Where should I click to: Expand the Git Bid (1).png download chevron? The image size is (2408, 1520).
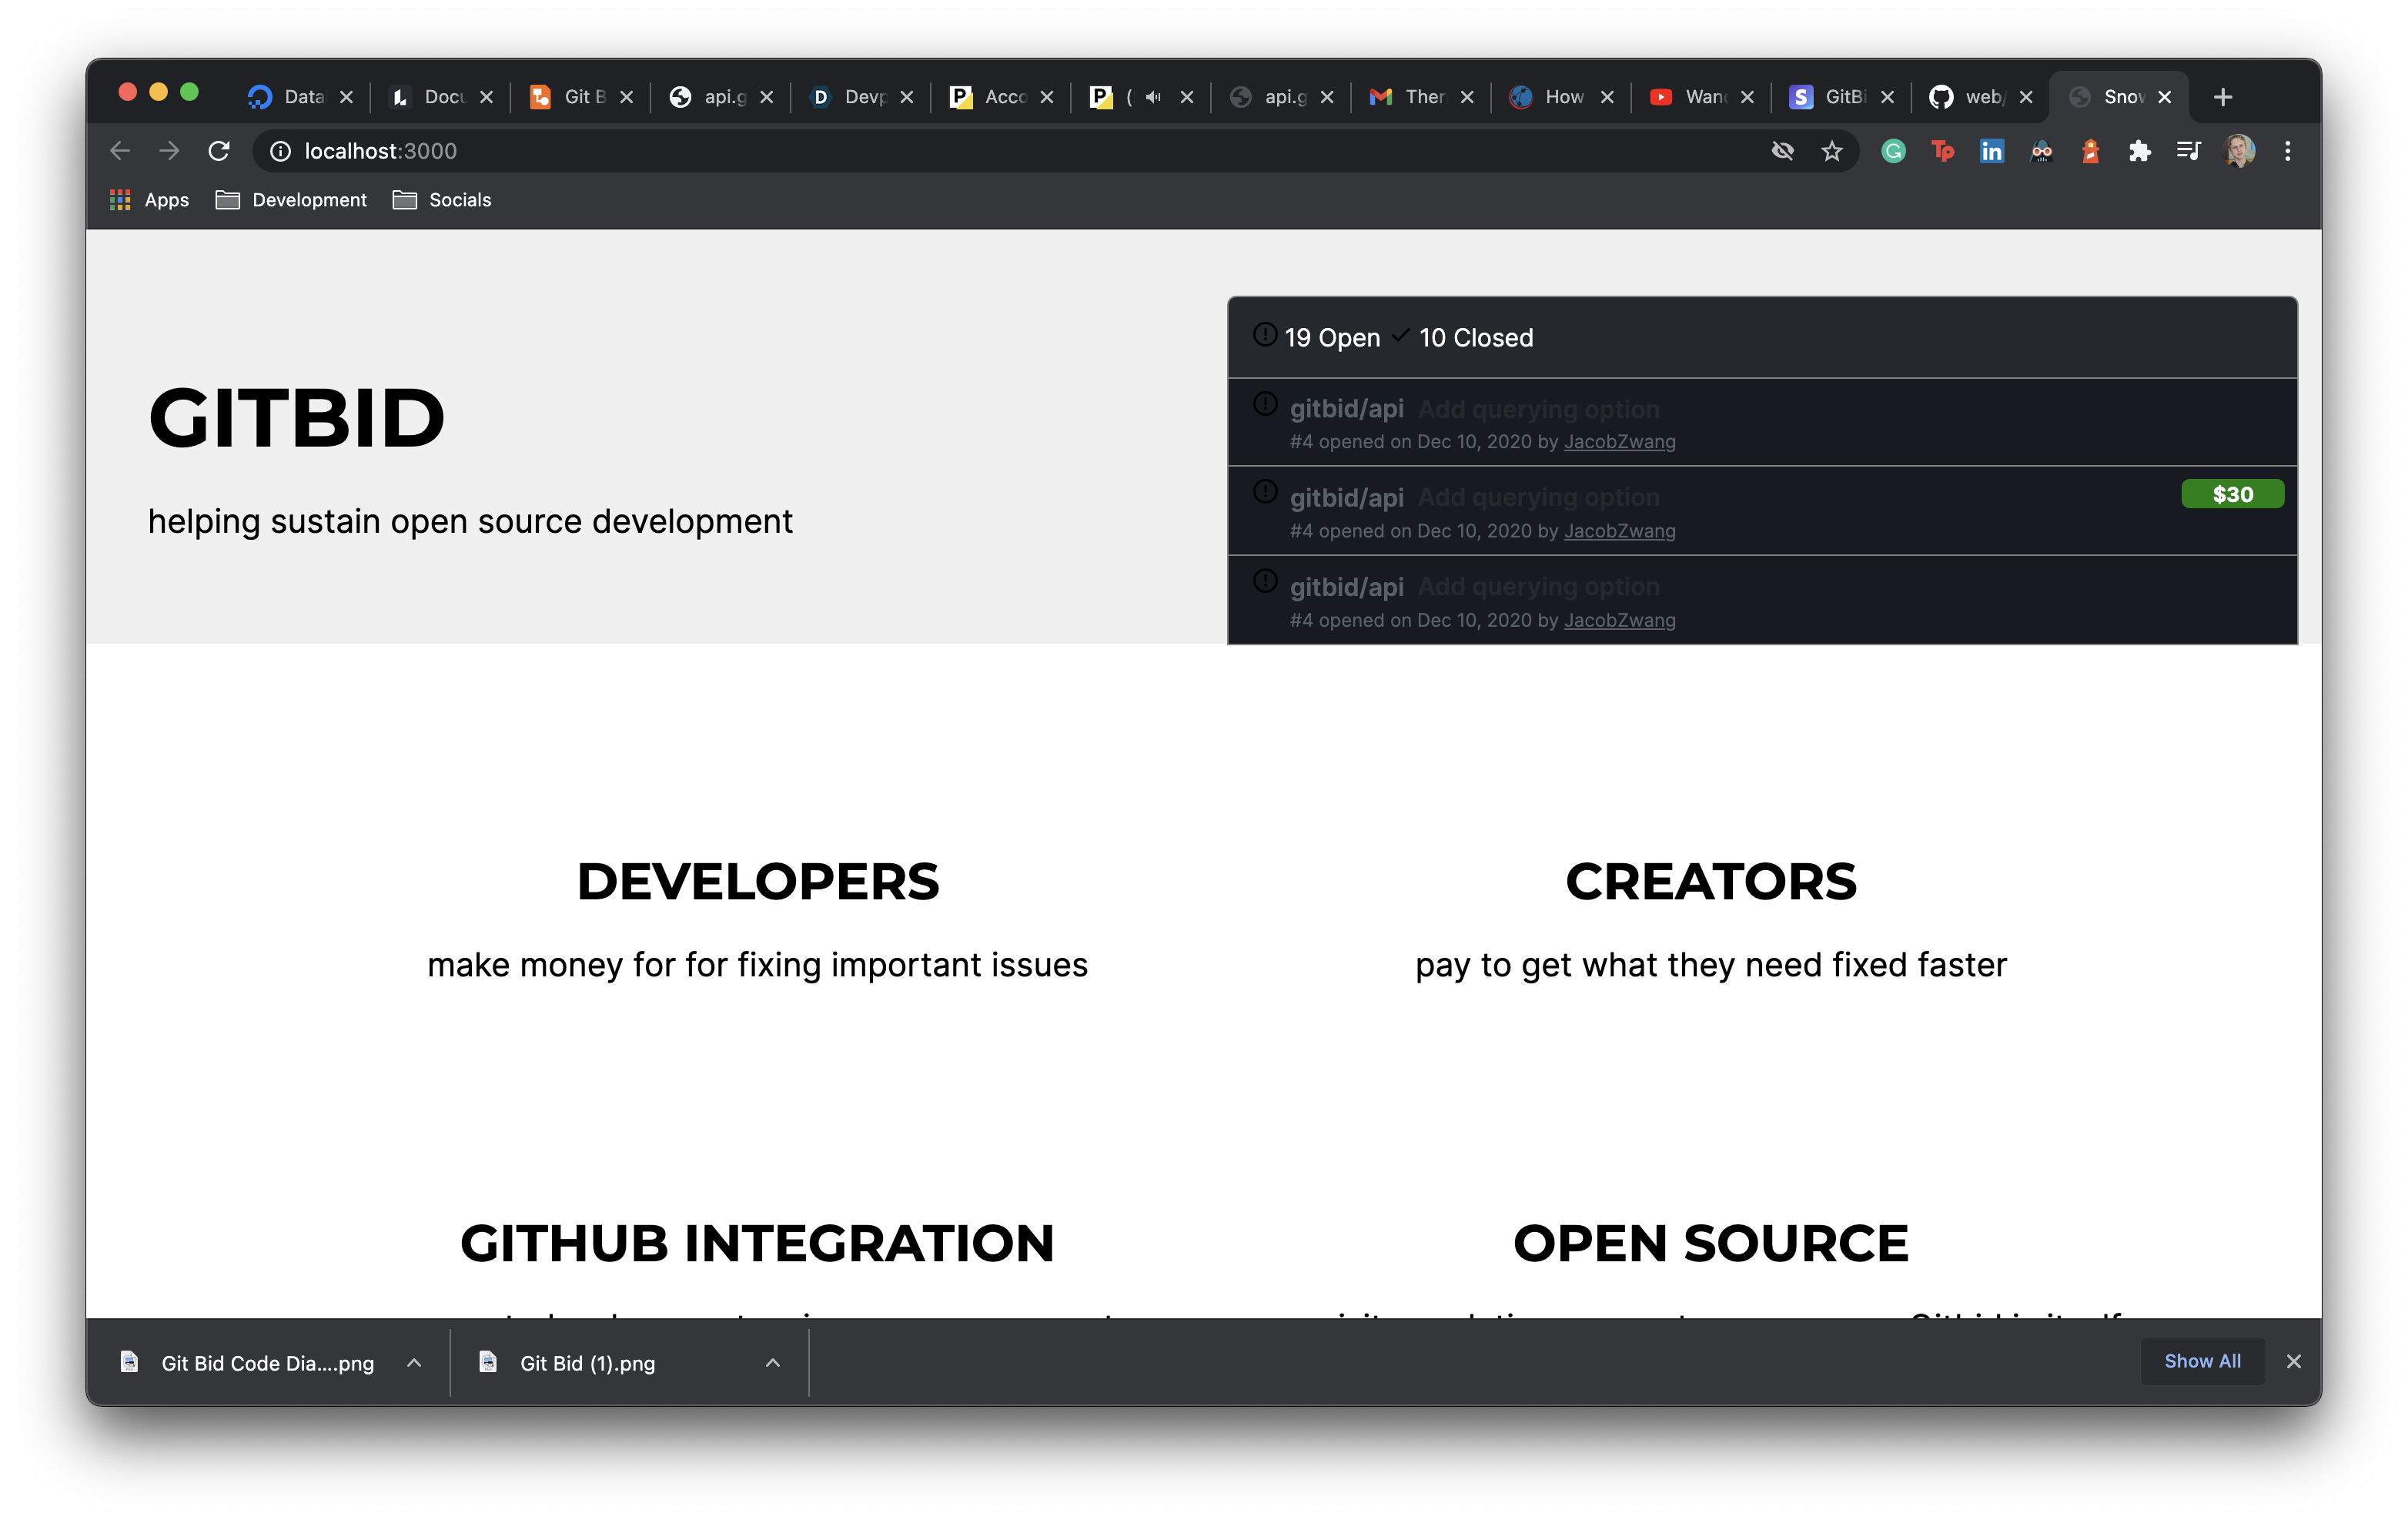pyautogui.click(x=772, y=1363)
